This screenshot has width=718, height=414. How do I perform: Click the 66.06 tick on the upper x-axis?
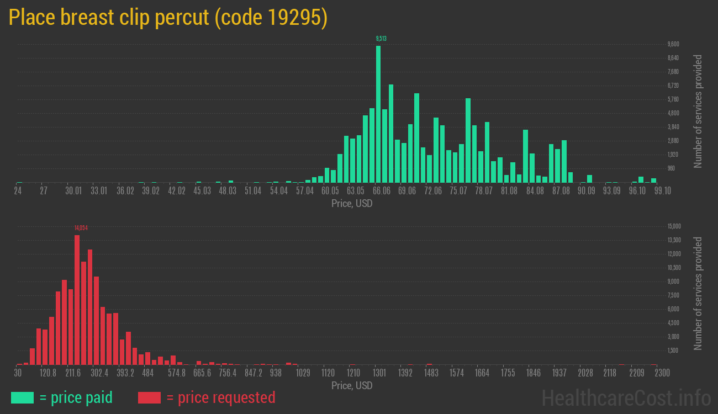point(381,191)
